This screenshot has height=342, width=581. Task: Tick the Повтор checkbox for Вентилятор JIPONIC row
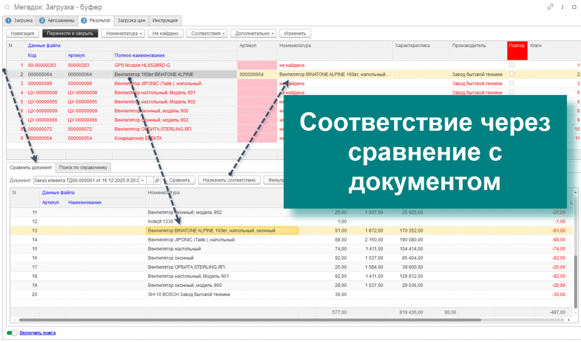(512, 84)
